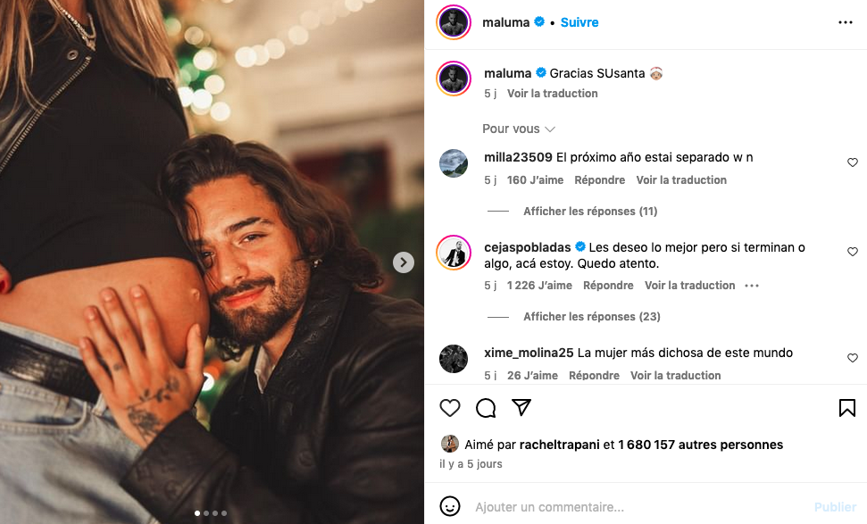Go to next photo with the arrow
Screen dimensions: 867x524
[x=404, y=262]
